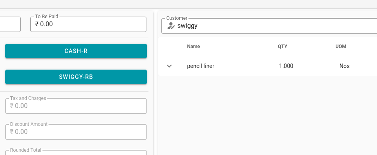Viewport: 377px width, 155px height.
Task: Click the Tax and Charges field
Action: [x=76, y=106]
